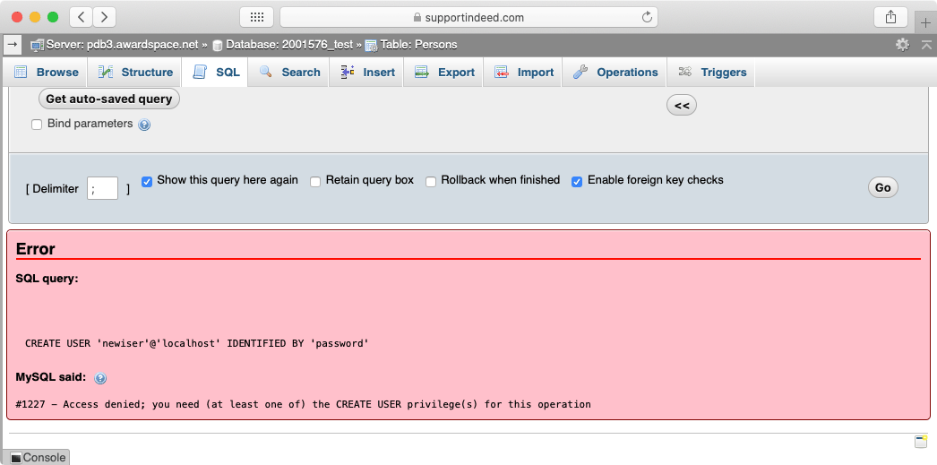
Task: Click the yellow note icon at bottom right
Action: [920, 441]
